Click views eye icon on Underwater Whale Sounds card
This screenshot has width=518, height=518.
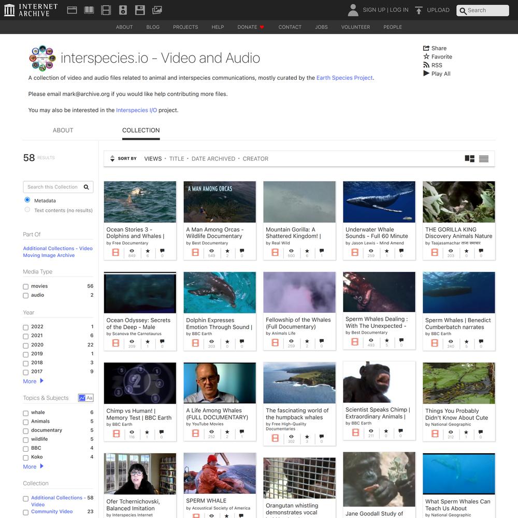[x=371, y=251]
